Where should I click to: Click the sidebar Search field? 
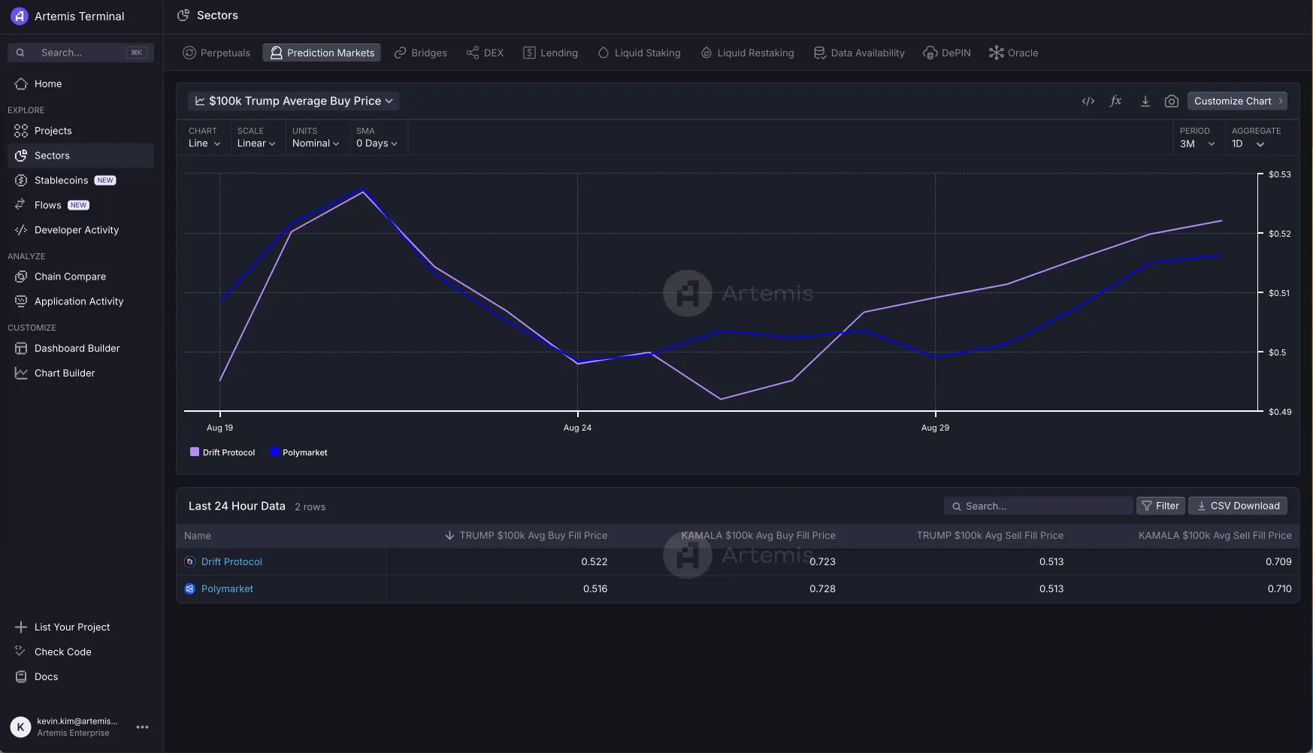click(x=80, y=53)
